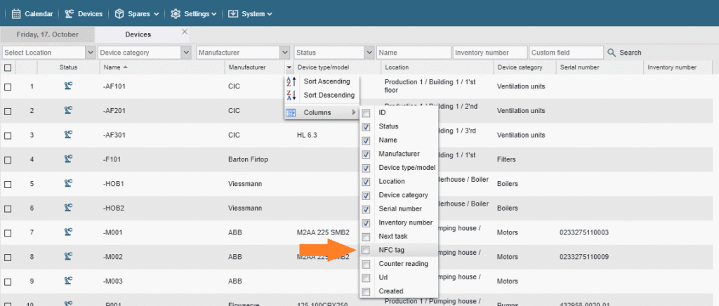Viewport: 719px width, 306px height.
Task: Switch to the Friday, 17. October tab
Action: pos(47,34)
